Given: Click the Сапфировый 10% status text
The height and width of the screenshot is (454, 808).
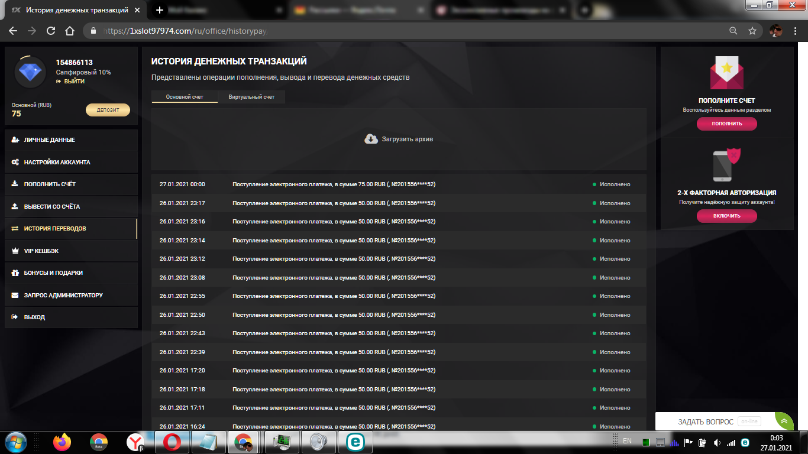Looking at the screenshot, I should click(x=83, y=72).
